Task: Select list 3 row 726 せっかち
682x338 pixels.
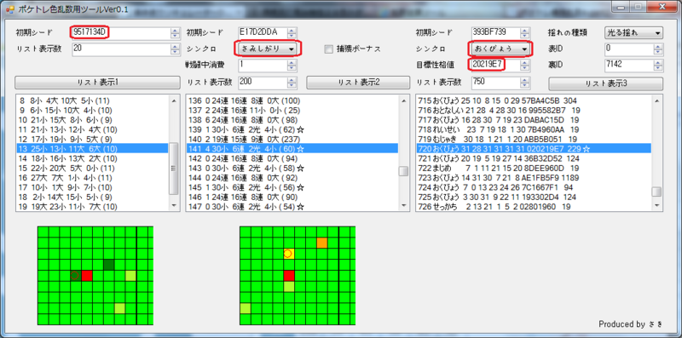Action: point(534,206)
